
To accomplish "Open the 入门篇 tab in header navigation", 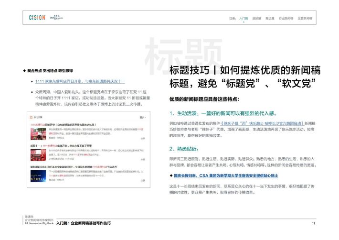I will pyautogui.click(x=244, y=18).
